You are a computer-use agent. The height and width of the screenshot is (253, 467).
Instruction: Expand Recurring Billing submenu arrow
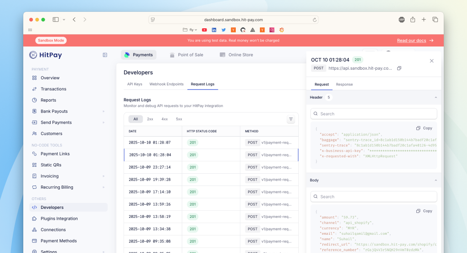(104, 187)
